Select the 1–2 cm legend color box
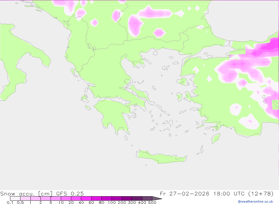This screenshot has height=204, width=279. [x=35, y=198]
